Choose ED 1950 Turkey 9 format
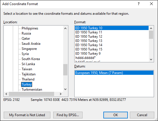 (x=112, y=54)
